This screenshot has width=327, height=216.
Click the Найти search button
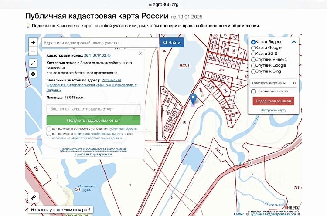coord(172,43)
